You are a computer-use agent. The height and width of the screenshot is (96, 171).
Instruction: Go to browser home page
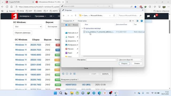(11, 7)
